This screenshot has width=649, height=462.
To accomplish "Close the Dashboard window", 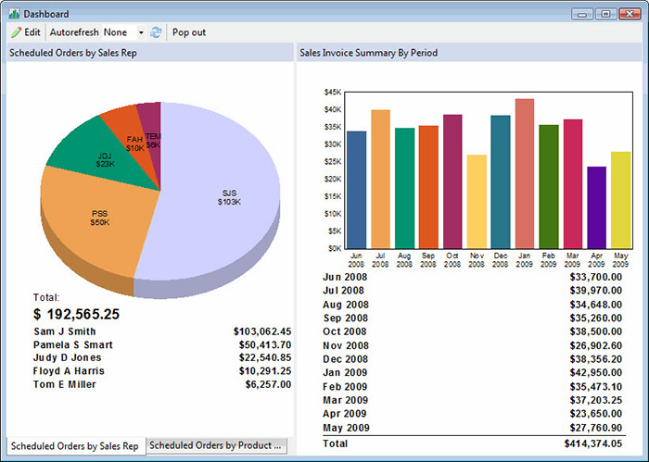I will [x=630, y=14].
